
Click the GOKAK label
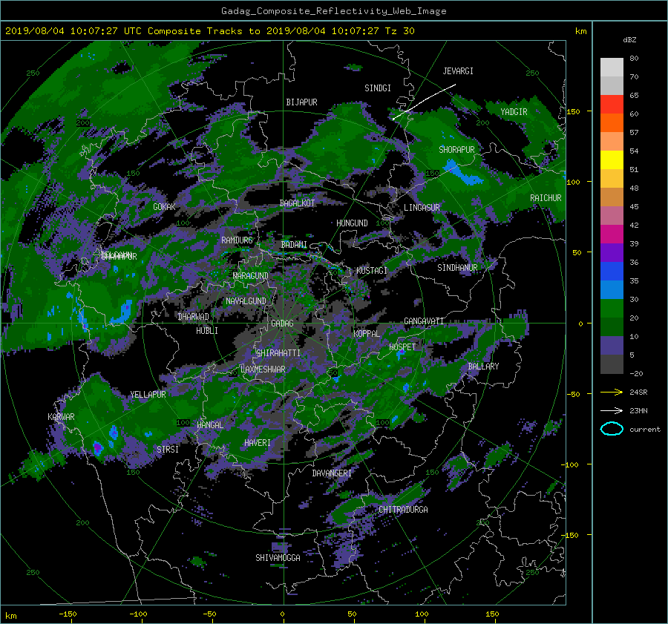164,207
